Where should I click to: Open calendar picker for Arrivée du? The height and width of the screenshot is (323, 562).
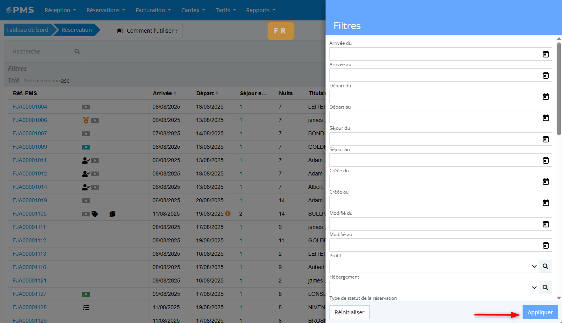click(x=545, y=54)
